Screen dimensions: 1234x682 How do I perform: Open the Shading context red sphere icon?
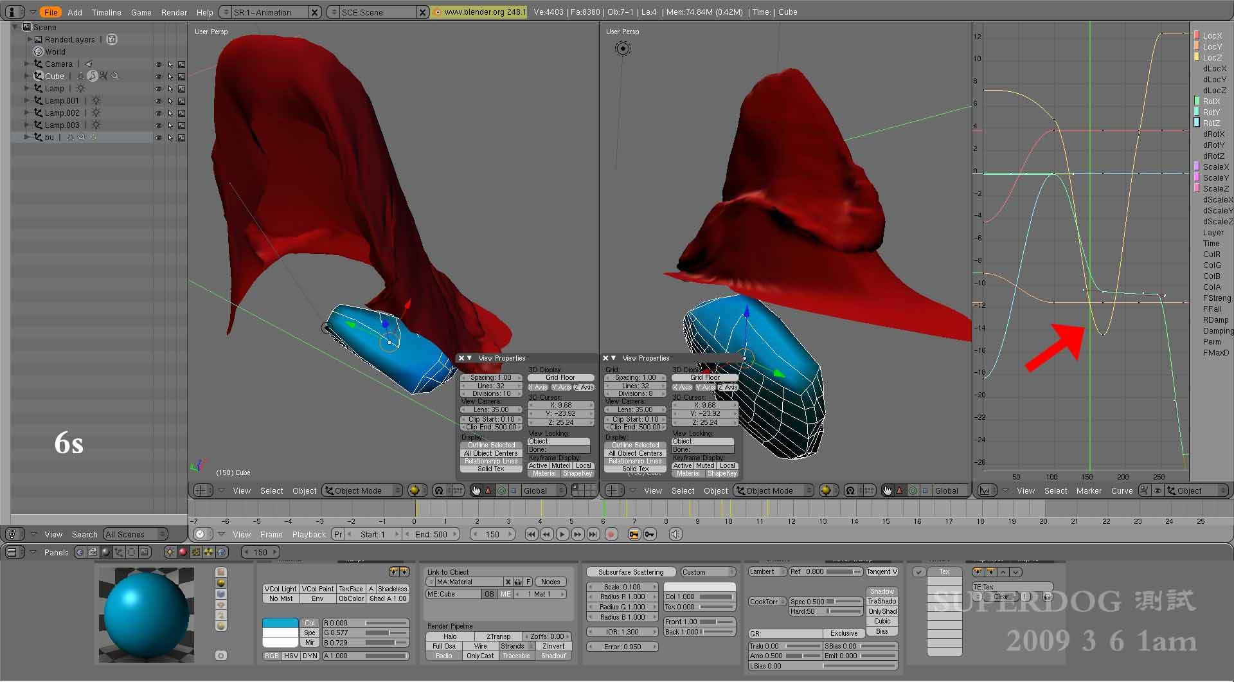point(183,552)
